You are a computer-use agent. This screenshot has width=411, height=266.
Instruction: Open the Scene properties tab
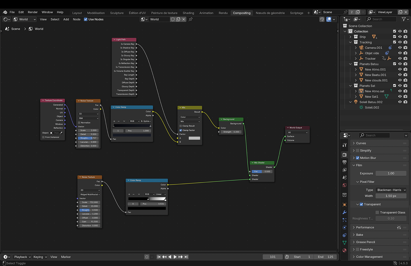pos(344,177)
